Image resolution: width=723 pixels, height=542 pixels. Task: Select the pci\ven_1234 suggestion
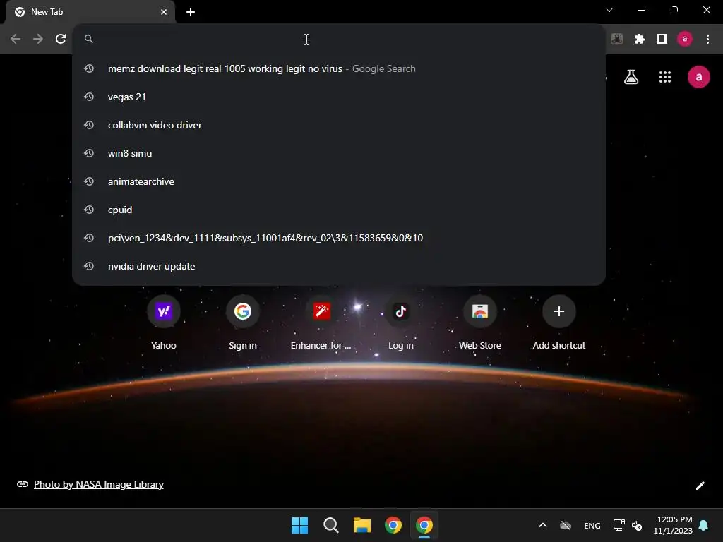click(x=339, y=238)
